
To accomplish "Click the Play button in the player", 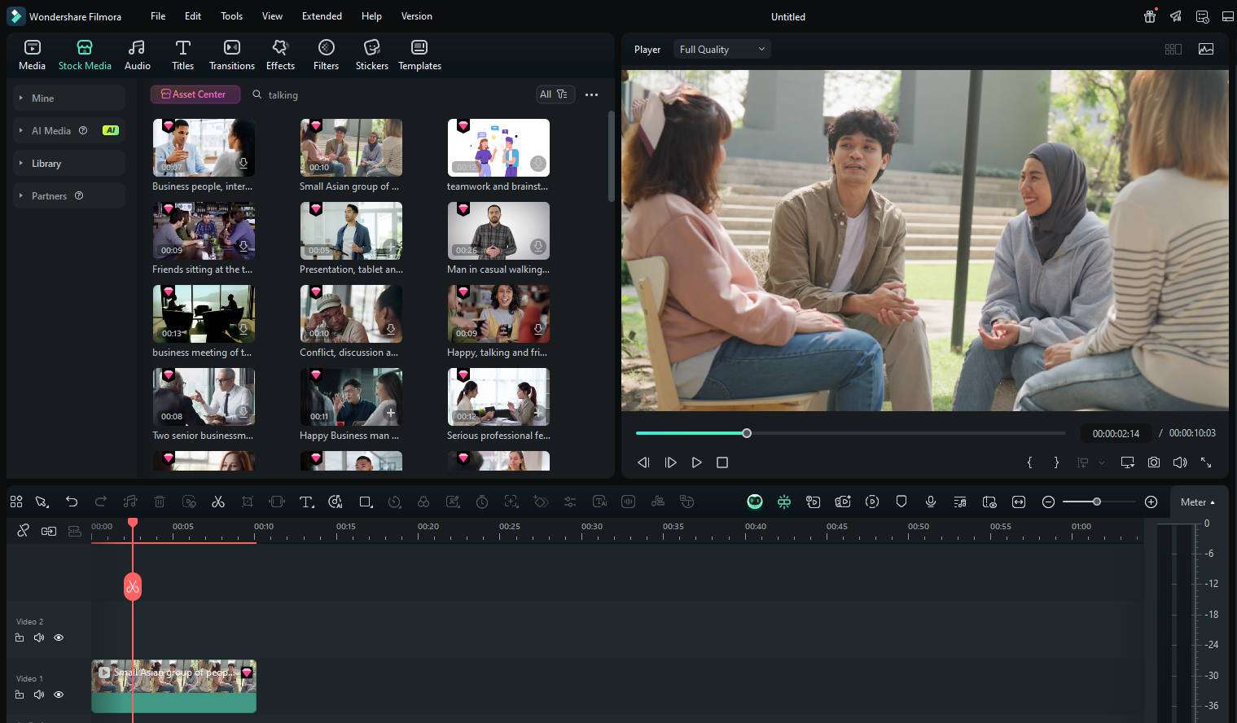I will coord(696,462).
